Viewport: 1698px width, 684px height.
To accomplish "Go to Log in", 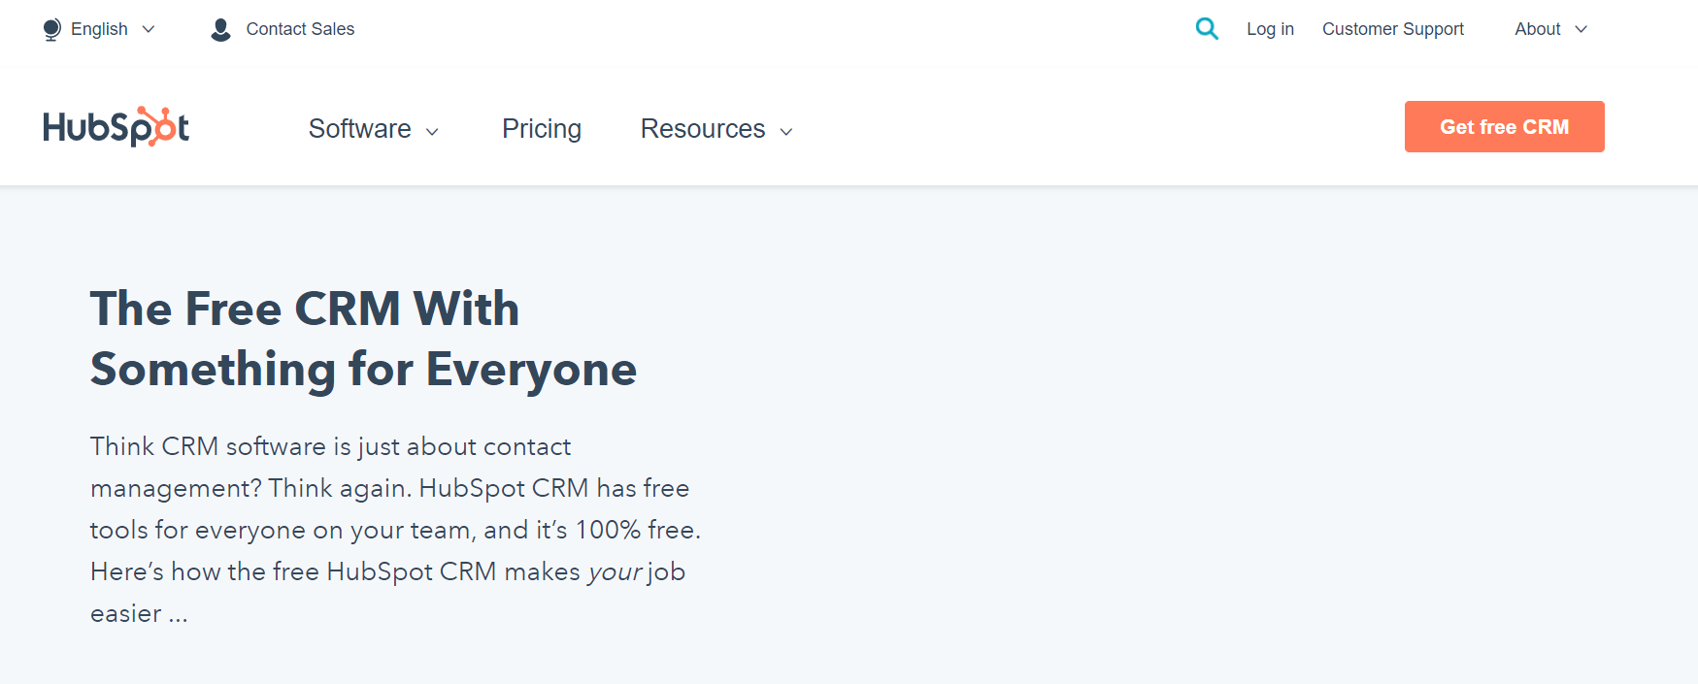I will (1270, 29).
